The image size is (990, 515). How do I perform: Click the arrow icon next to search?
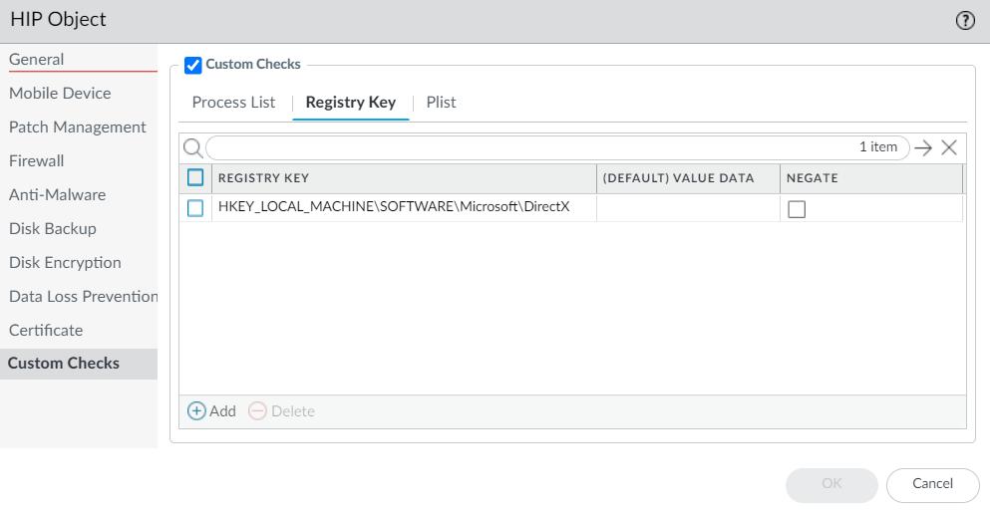[x=923, y=147]
